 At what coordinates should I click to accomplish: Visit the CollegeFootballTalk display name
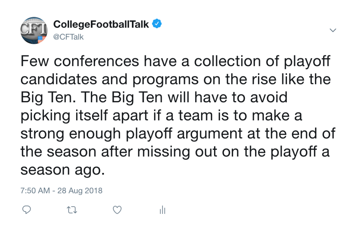(x=101, y=24)
